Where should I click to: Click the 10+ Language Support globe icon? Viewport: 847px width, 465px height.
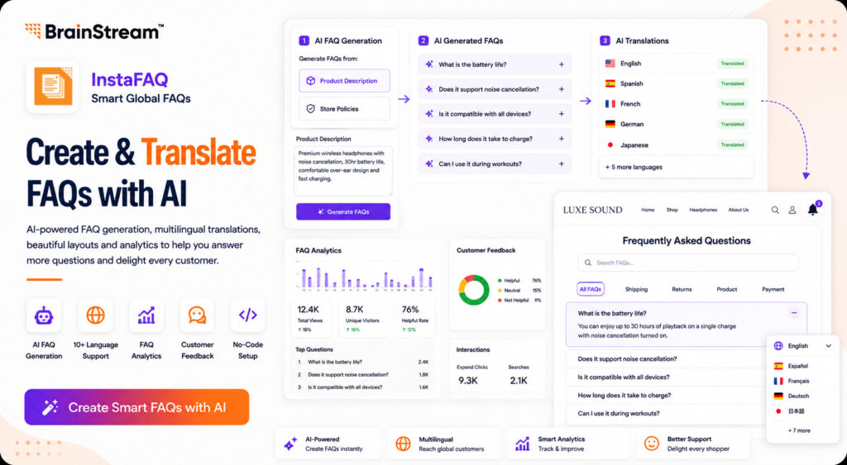coord(96,315)
